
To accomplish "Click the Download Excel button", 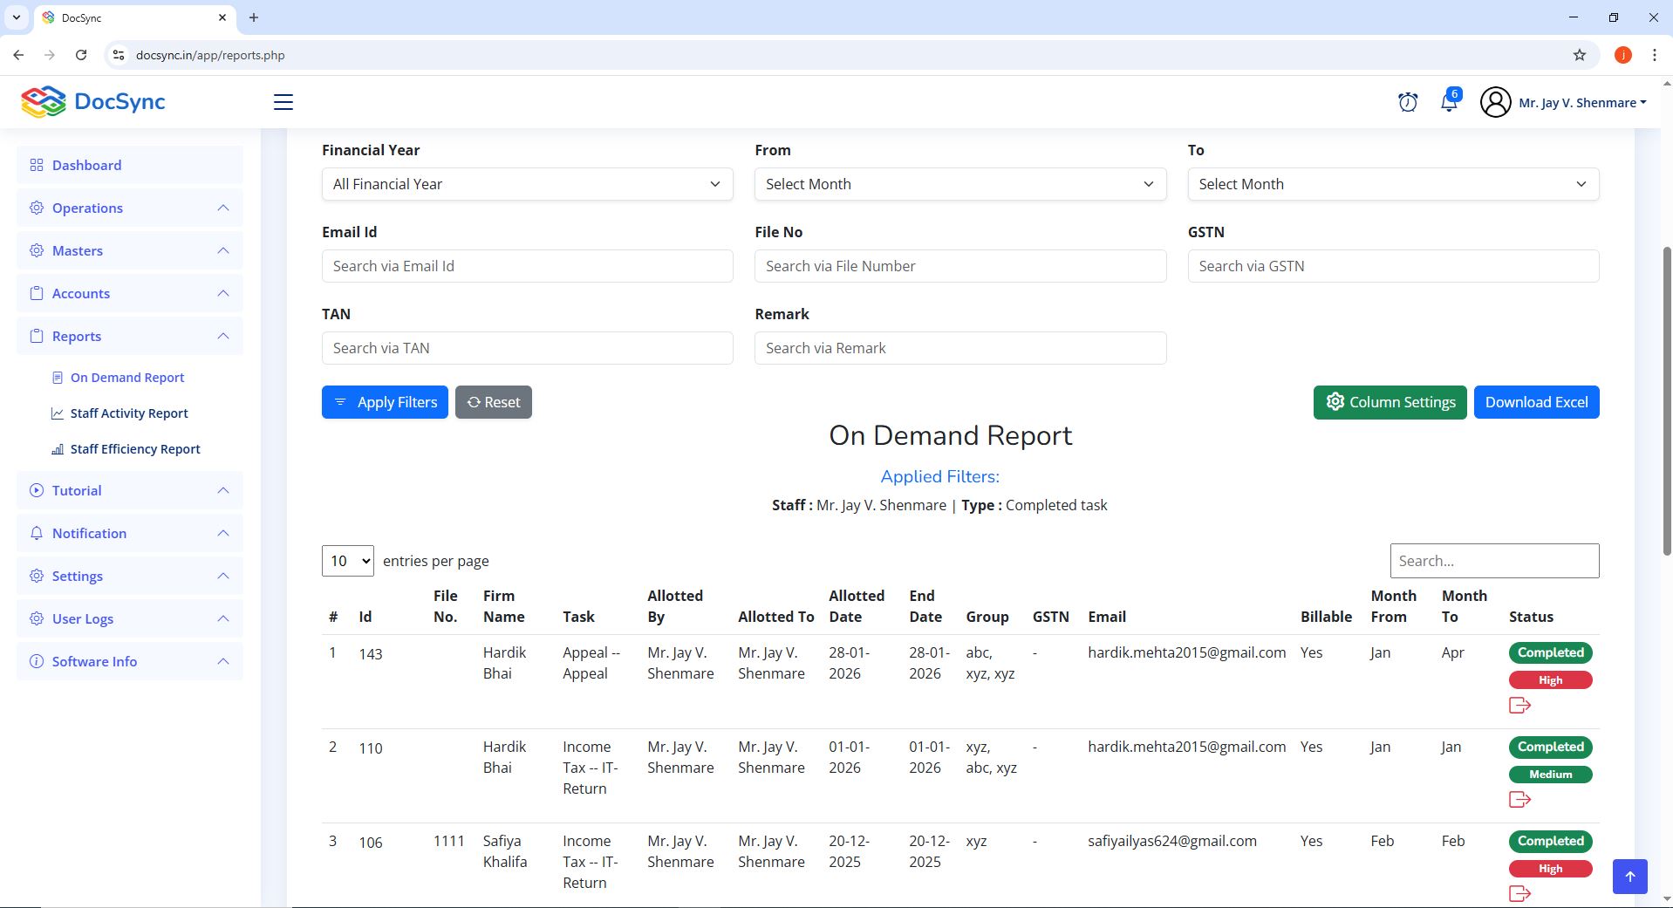I will coord(1536,402).
